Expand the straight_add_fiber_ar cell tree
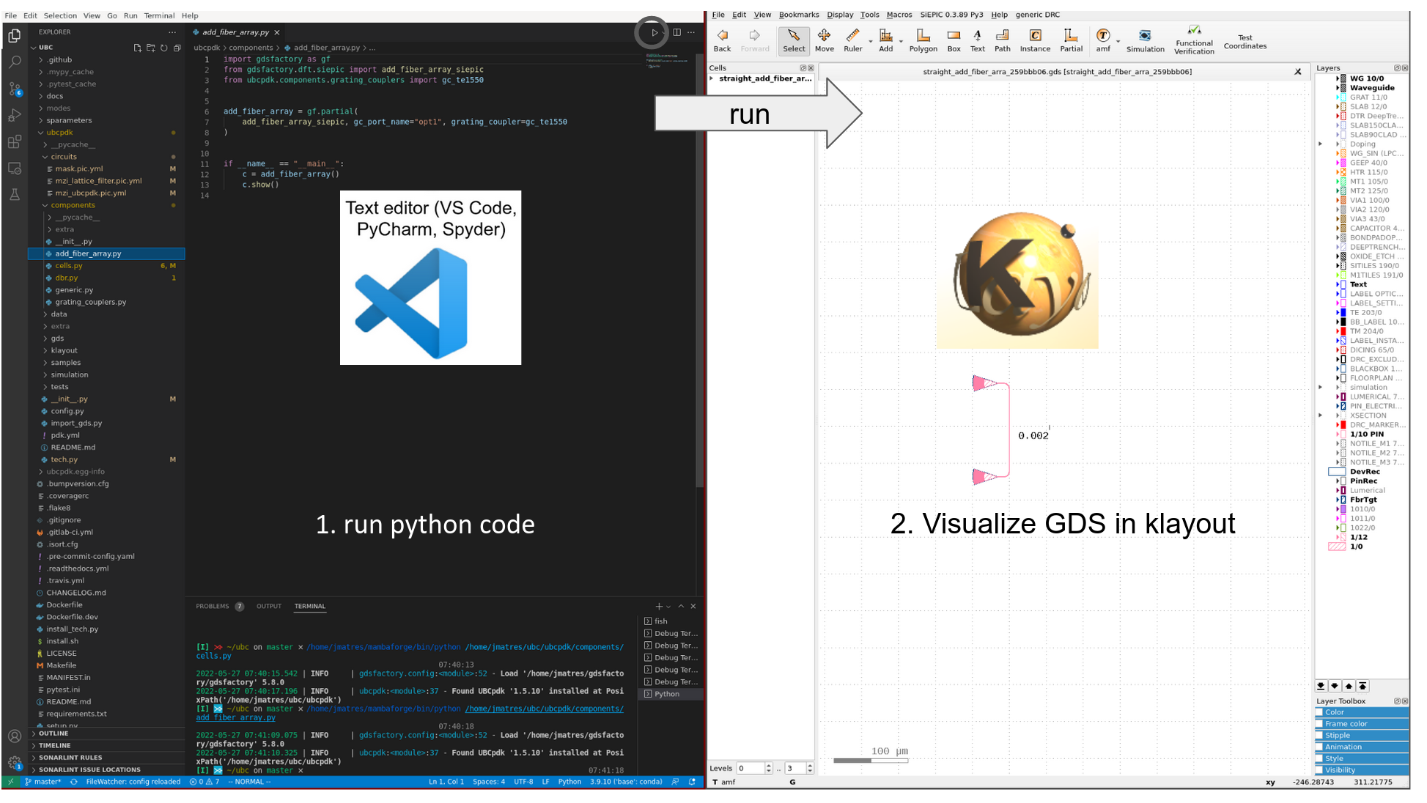 click(712, 78)
